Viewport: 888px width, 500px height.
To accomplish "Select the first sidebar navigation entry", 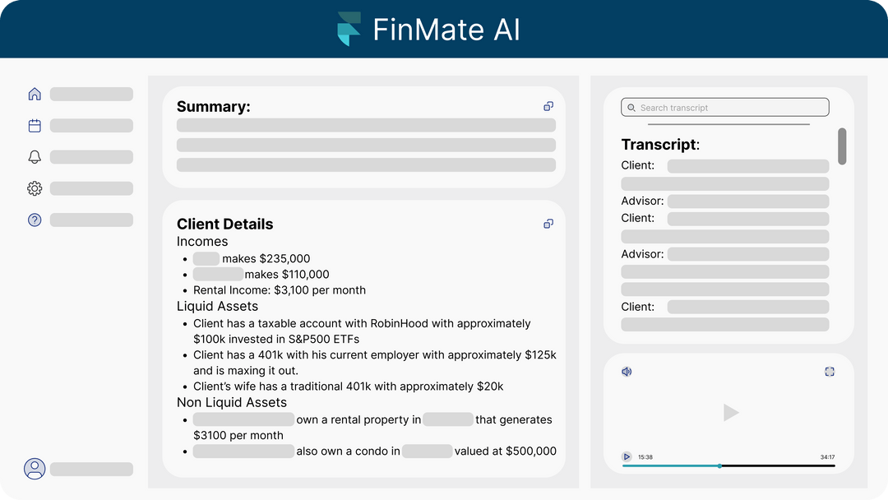I will [91, 94].
